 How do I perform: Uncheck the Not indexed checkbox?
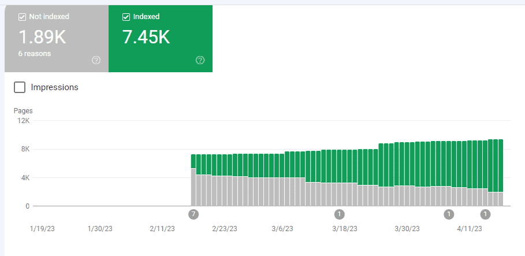[x=23, y=17]
